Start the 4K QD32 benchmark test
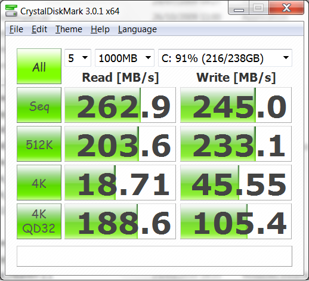Image resolution: width=309 pixels, height=281 pixels. coord(39,221)
